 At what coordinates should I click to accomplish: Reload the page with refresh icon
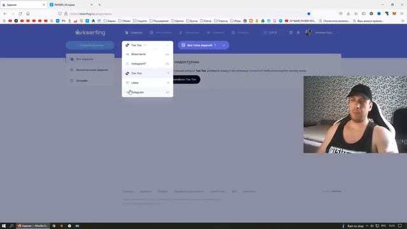(x=20, y=13)
